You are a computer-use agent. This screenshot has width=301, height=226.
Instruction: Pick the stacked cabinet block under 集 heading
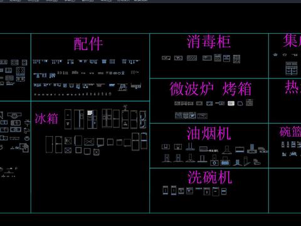pyautogui.click(x=292, y=68)
